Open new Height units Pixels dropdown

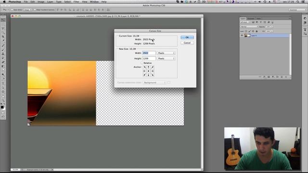point(166,59)
